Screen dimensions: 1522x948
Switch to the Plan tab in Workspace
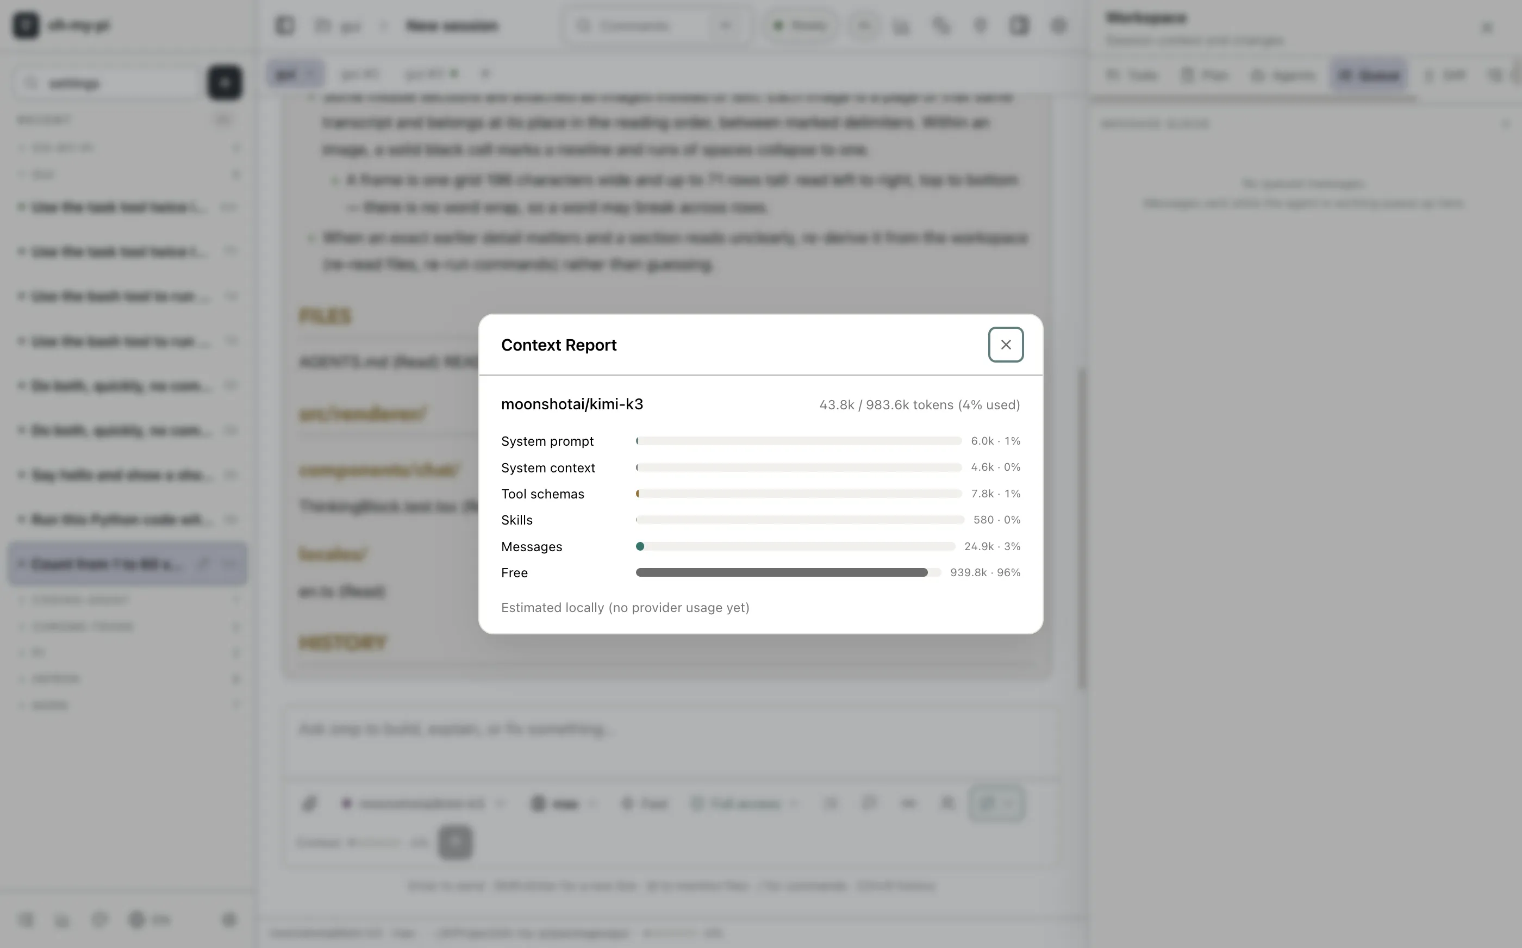[1204, 75]
